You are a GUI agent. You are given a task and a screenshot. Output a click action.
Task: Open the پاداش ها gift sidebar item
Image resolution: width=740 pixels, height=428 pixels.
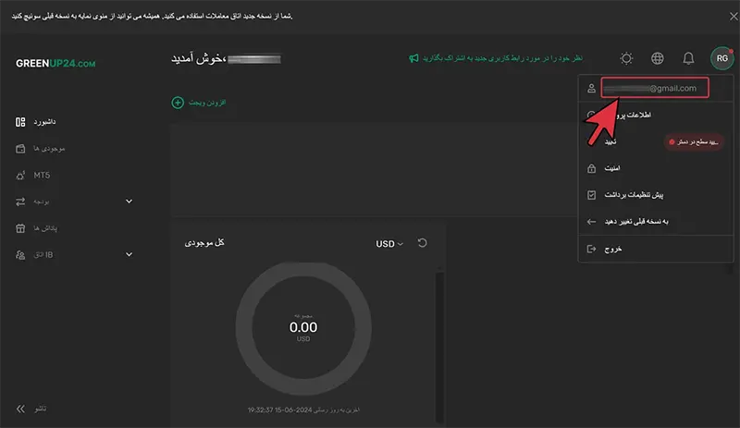click(37, 228)
